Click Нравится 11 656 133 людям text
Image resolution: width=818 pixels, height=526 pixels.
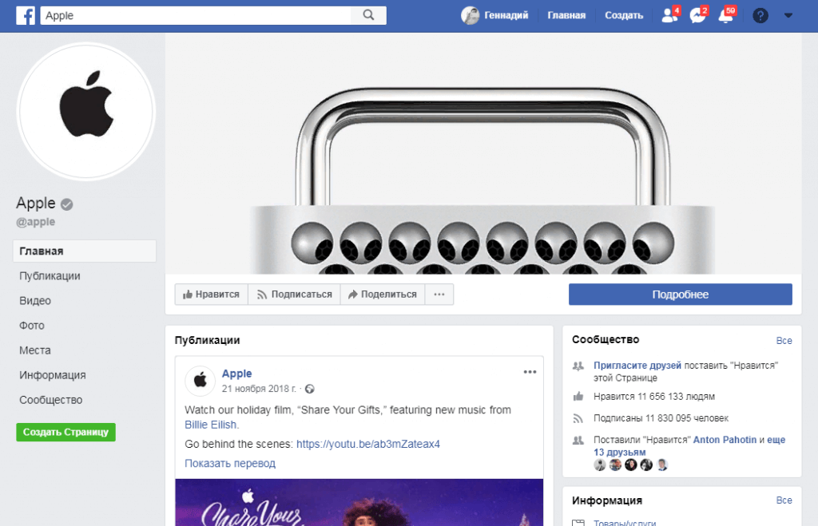[x=654, y=397]
